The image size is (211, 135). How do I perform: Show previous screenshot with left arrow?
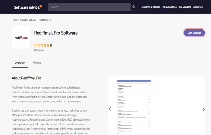pos(110,109)
